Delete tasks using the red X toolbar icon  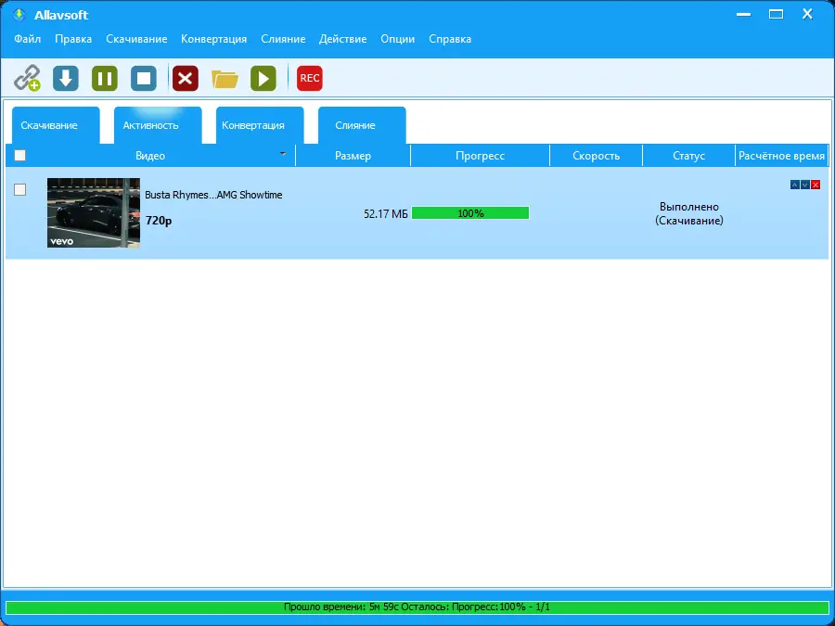click(185, 78)
